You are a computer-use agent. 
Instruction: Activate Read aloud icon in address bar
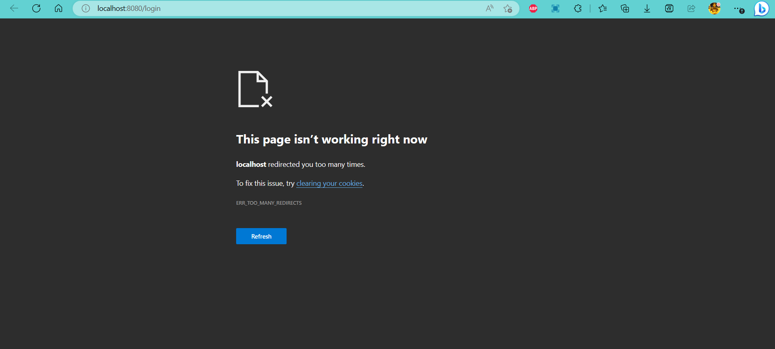coord(490,8)
